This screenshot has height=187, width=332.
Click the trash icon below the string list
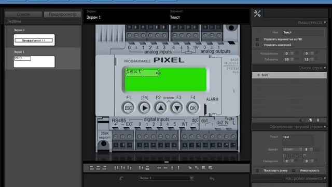coord(318,120)
